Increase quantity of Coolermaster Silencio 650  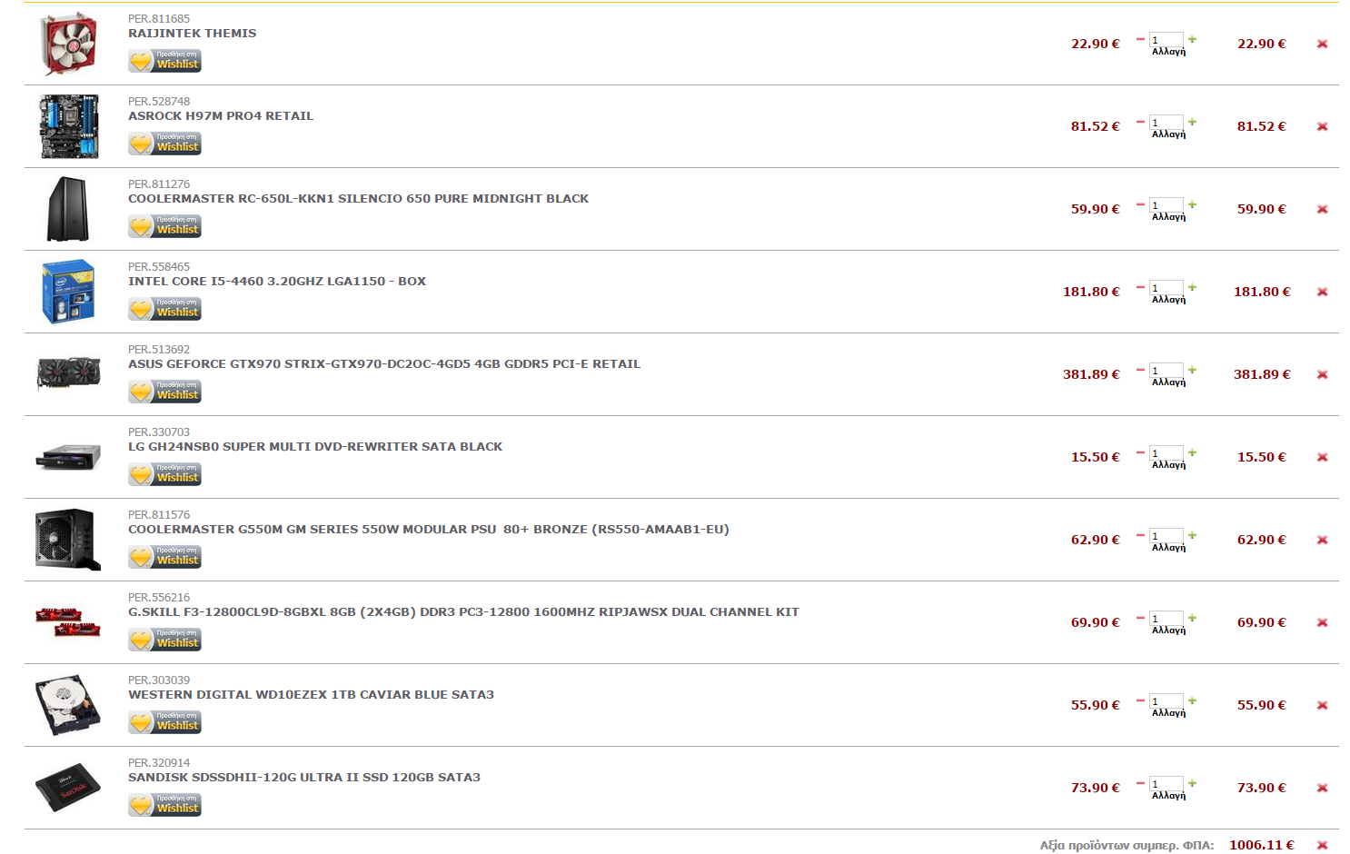1192,204
